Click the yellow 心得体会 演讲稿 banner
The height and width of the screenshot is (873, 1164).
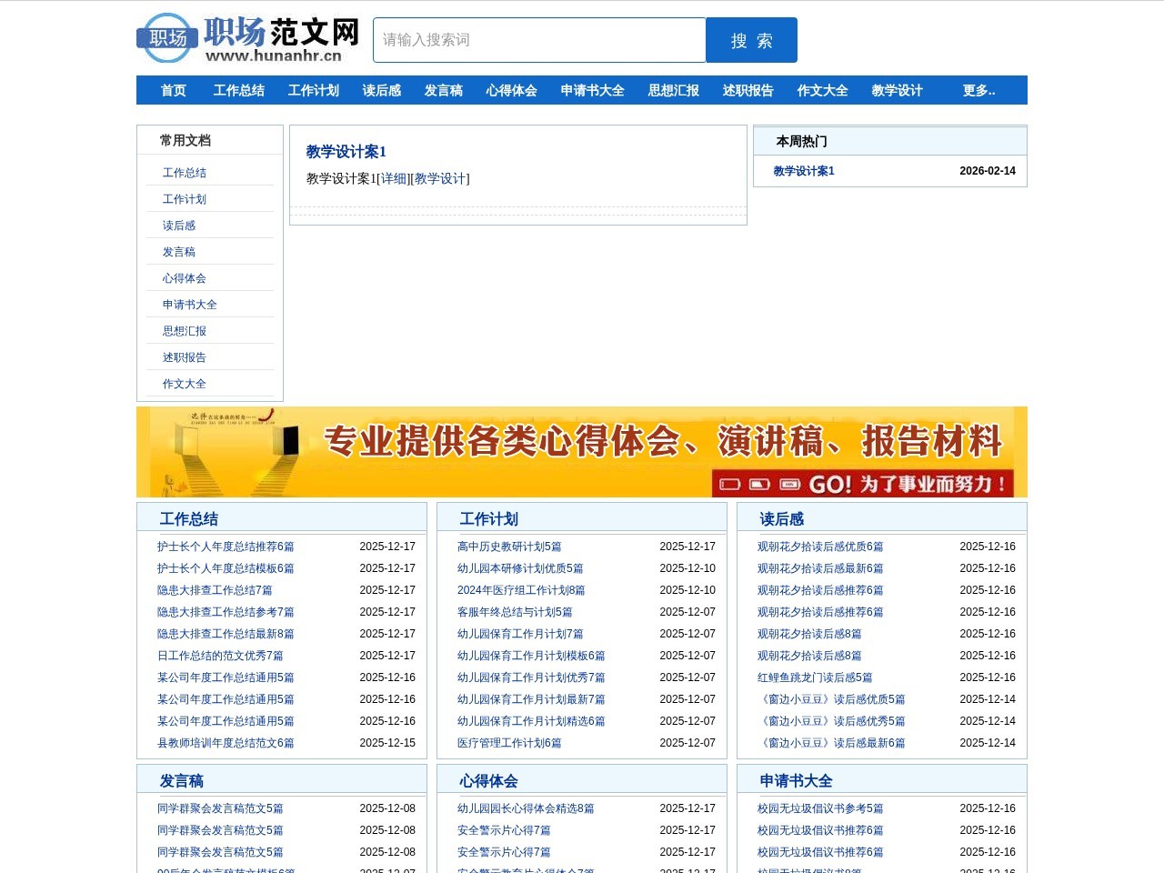pyautogui.click(x=582, y=452)
